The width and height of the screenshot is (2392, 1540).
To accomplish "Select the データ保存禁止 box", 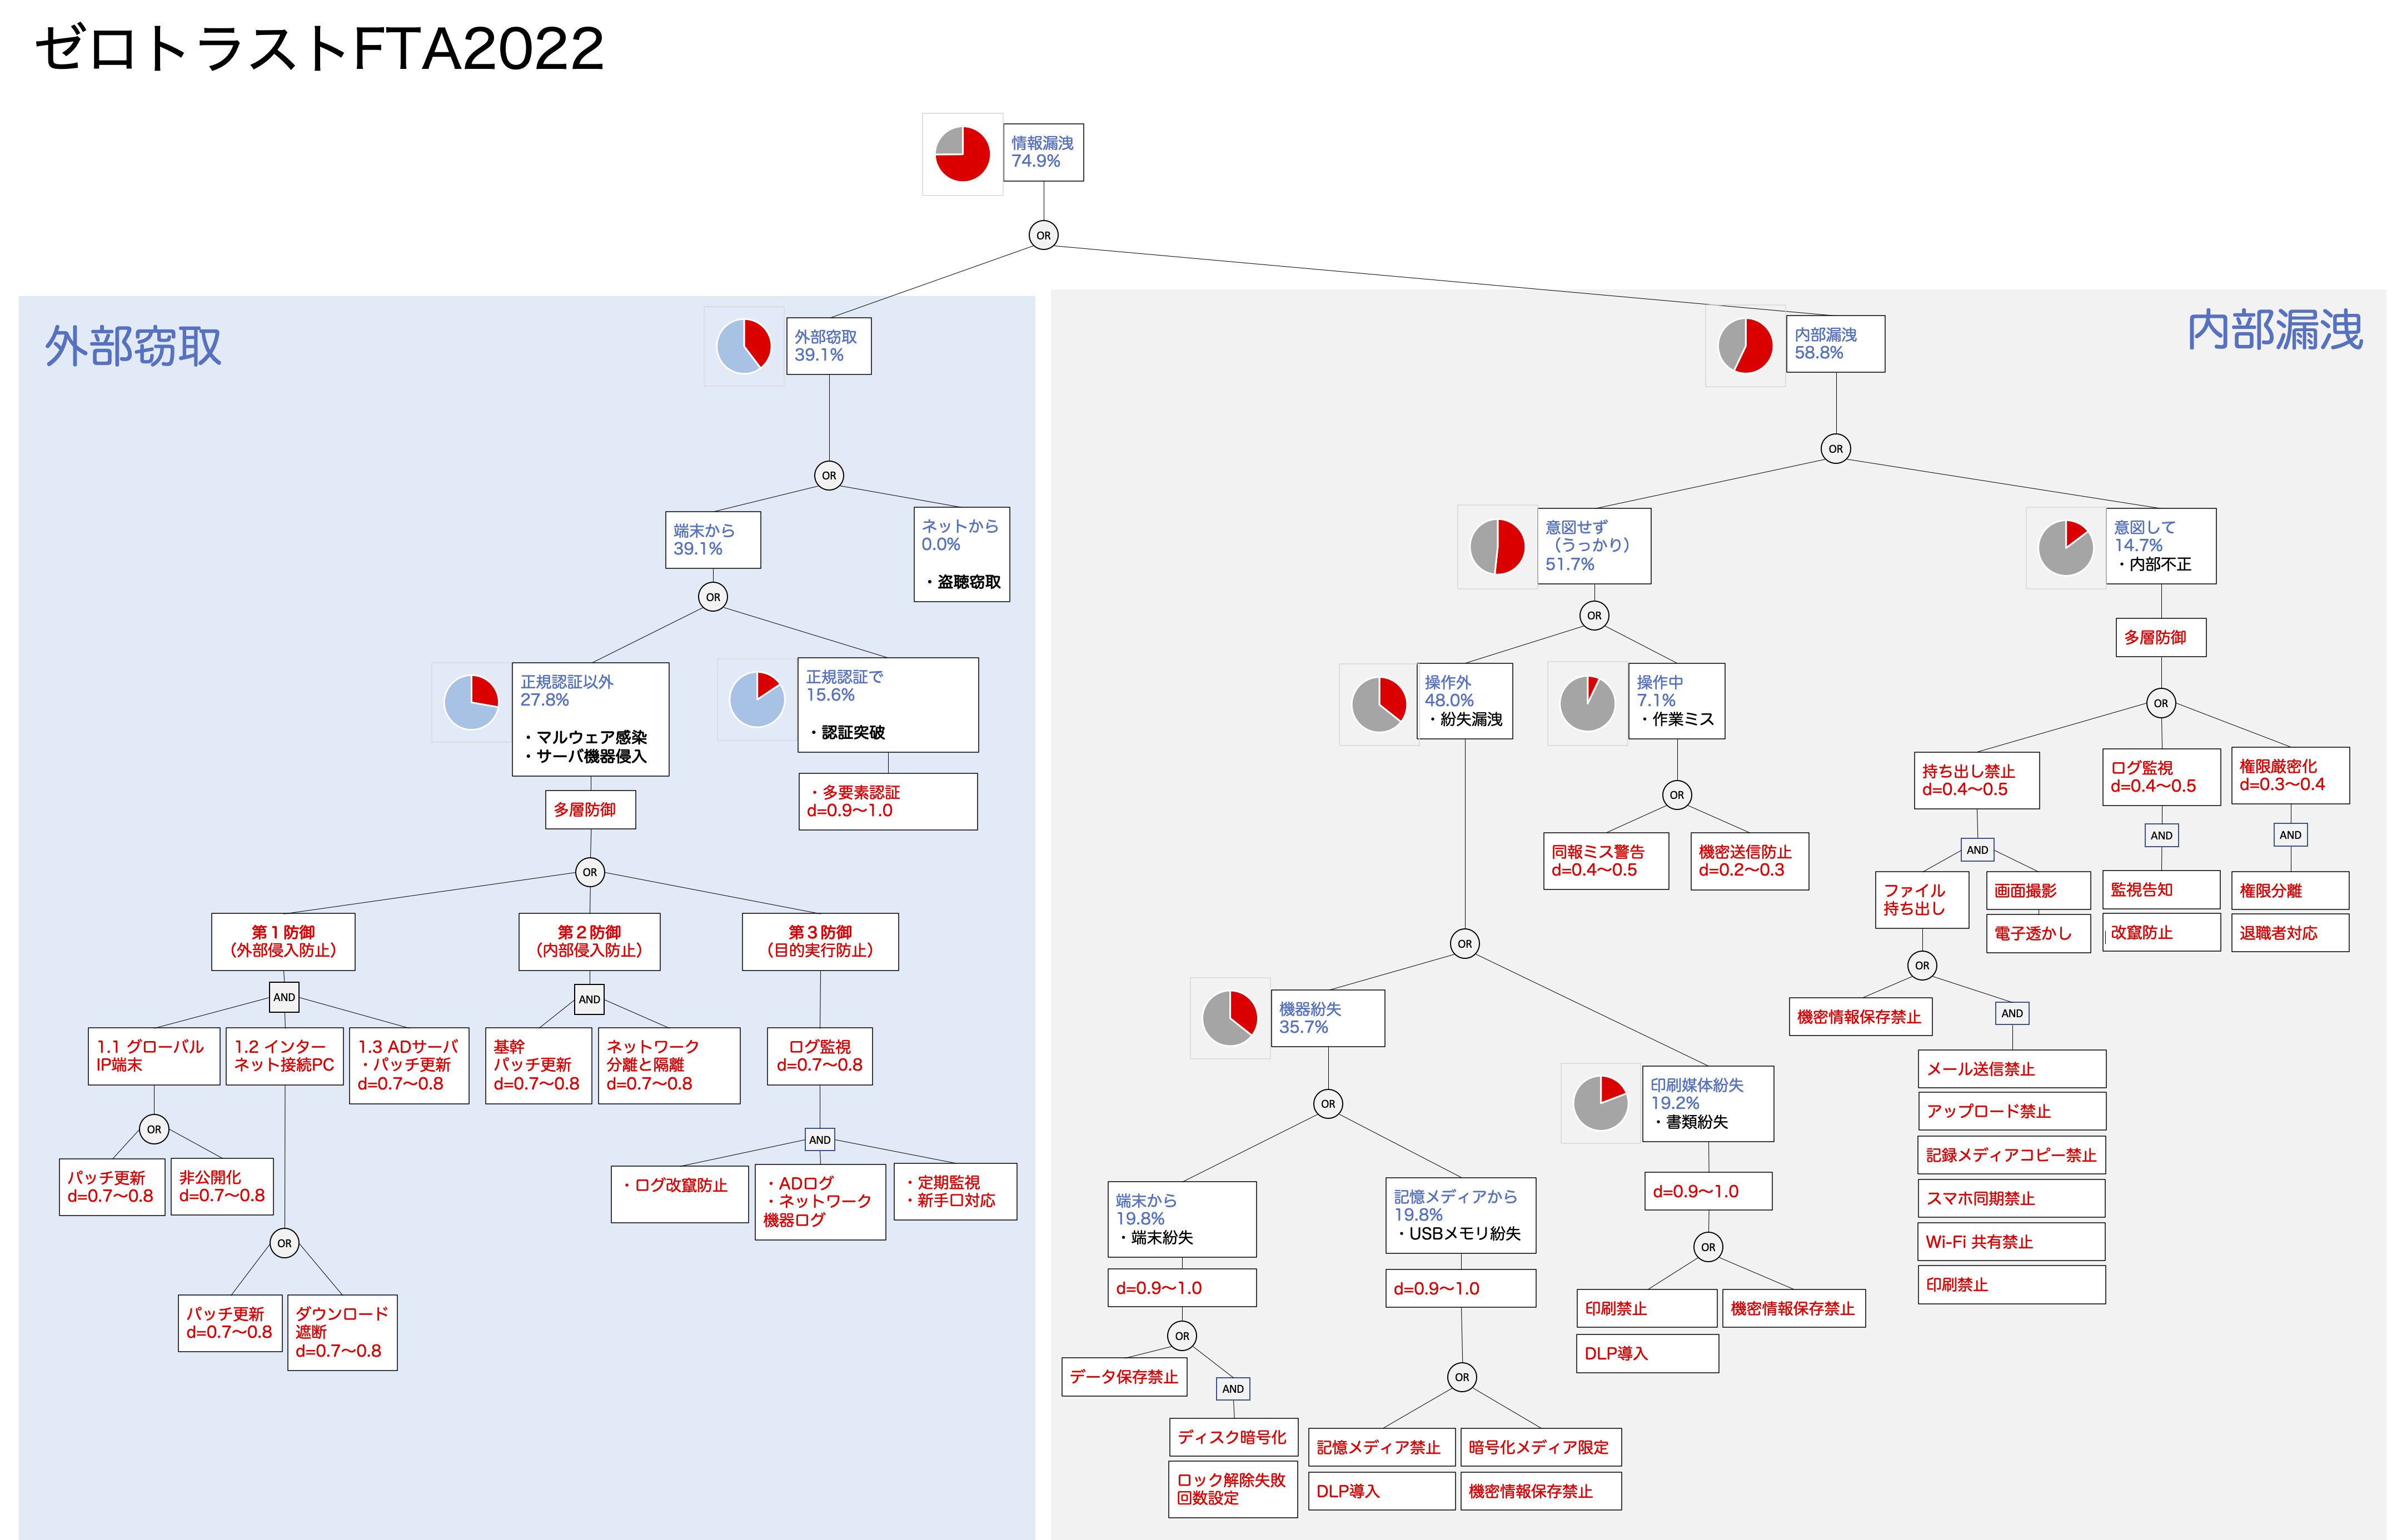I will 1124,1376.
